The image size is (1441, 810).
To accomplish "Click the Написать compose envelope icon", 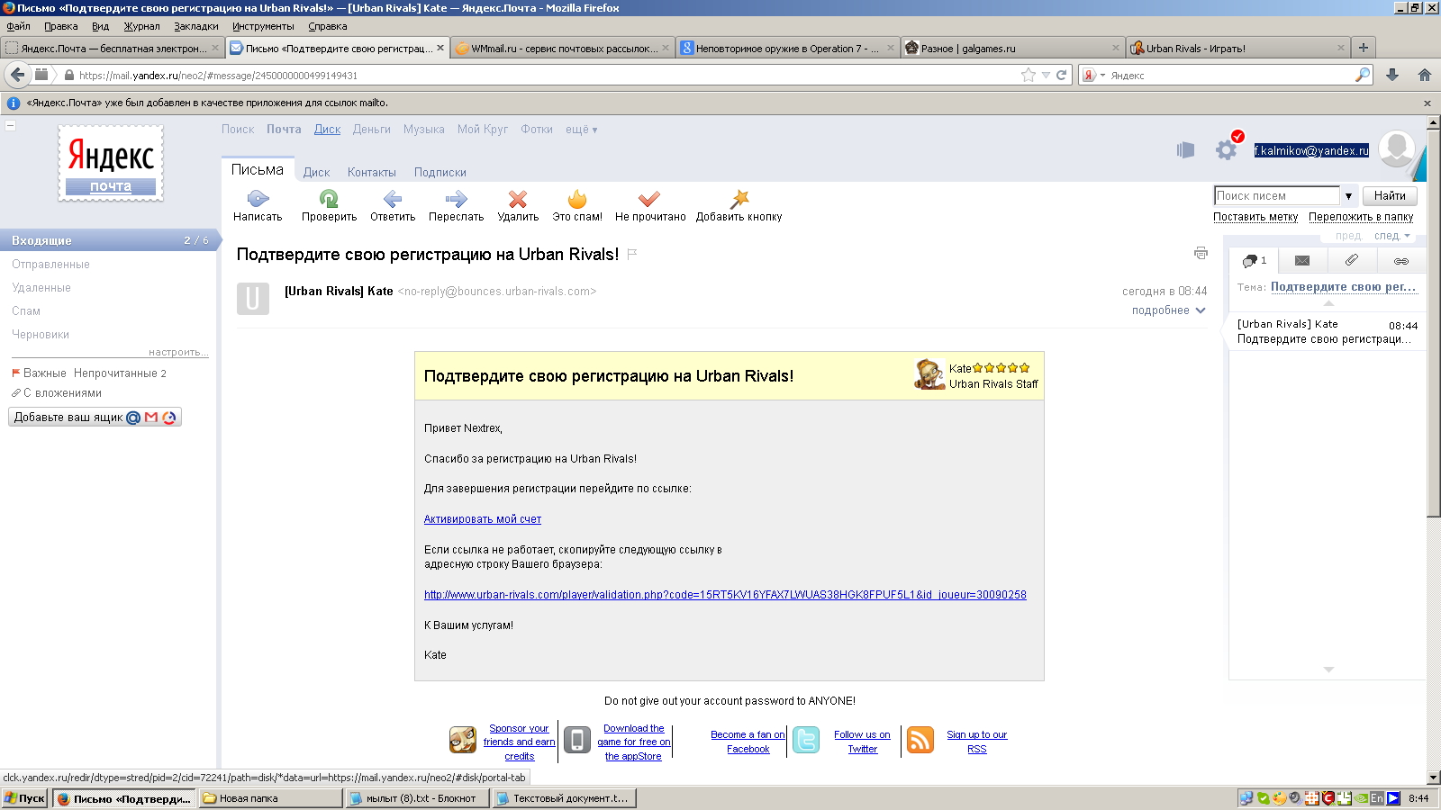I will [x=258, y=199].
